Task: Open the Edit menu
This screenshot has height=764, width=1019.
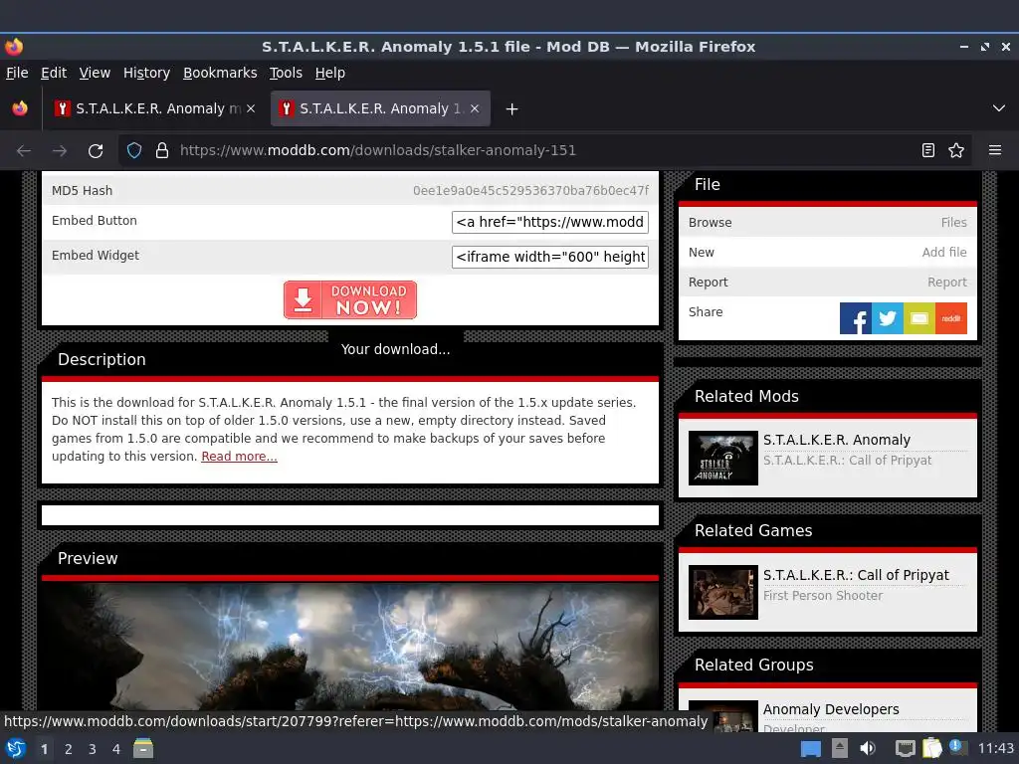Action: pyautogui.click(x=54, y=73)
